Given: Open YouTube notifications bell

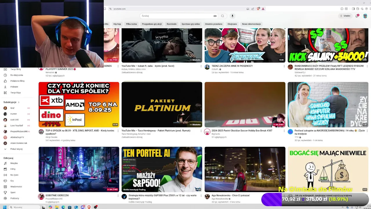Looking at the screenshot, I should tap(357, 16).
